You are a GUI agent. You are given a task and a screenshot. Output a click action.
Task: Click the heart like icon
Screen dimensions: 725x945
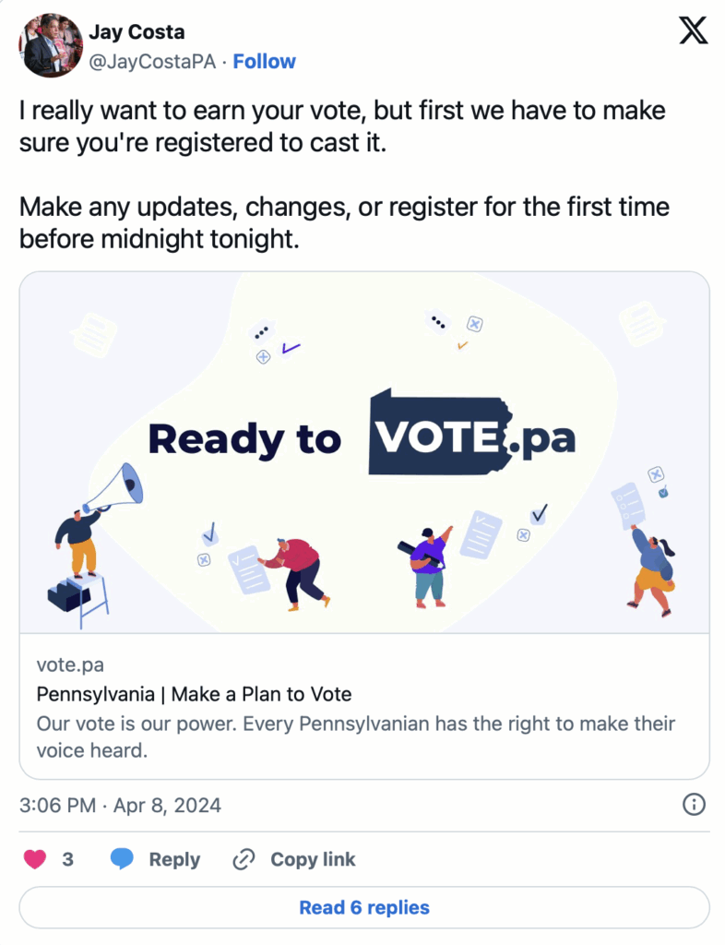click(34, 859)
